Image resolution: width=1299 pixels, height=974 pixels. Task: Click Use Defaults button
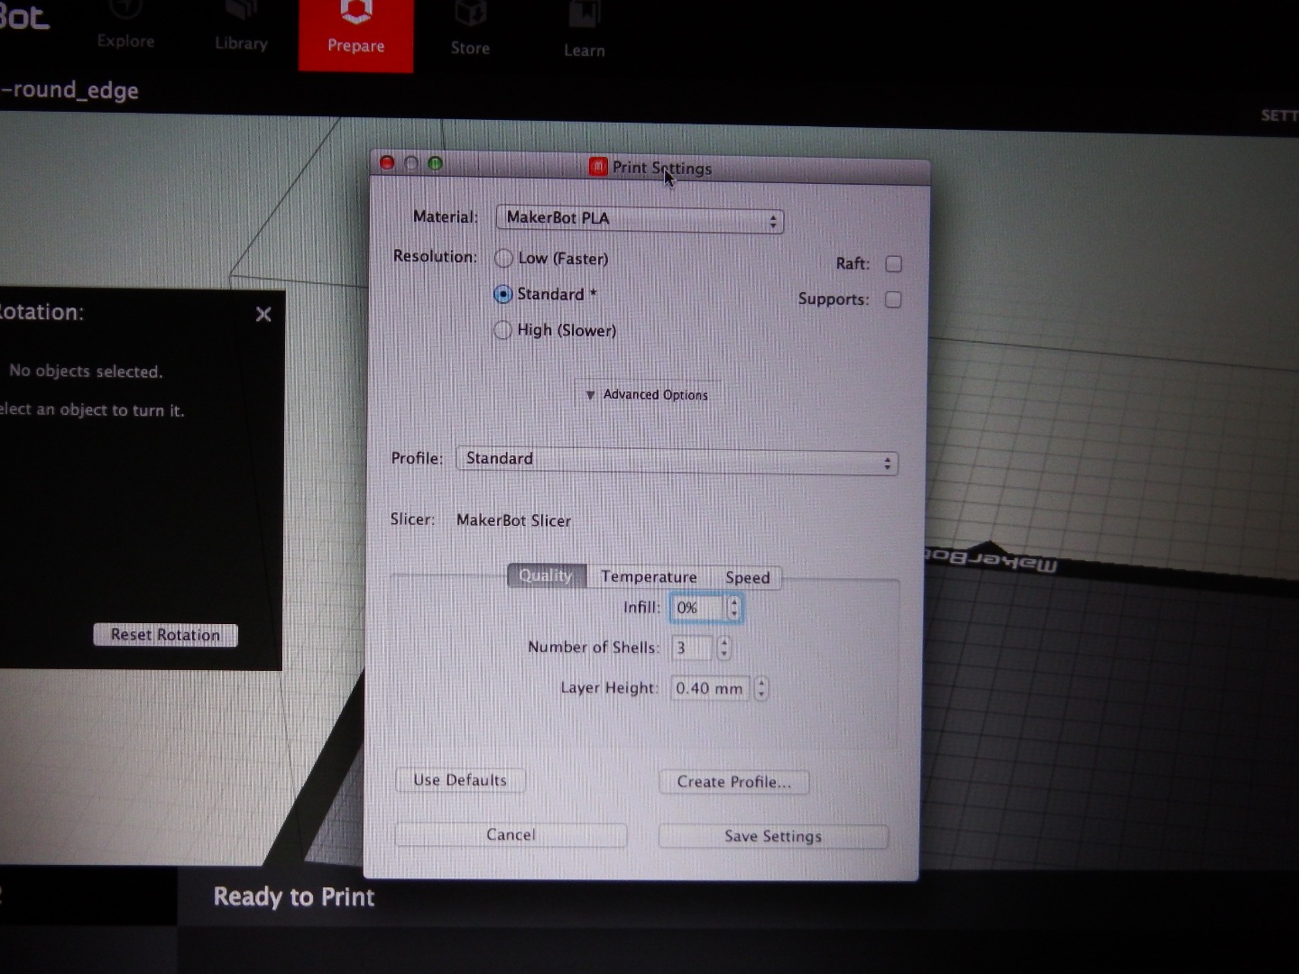[460, 780]
